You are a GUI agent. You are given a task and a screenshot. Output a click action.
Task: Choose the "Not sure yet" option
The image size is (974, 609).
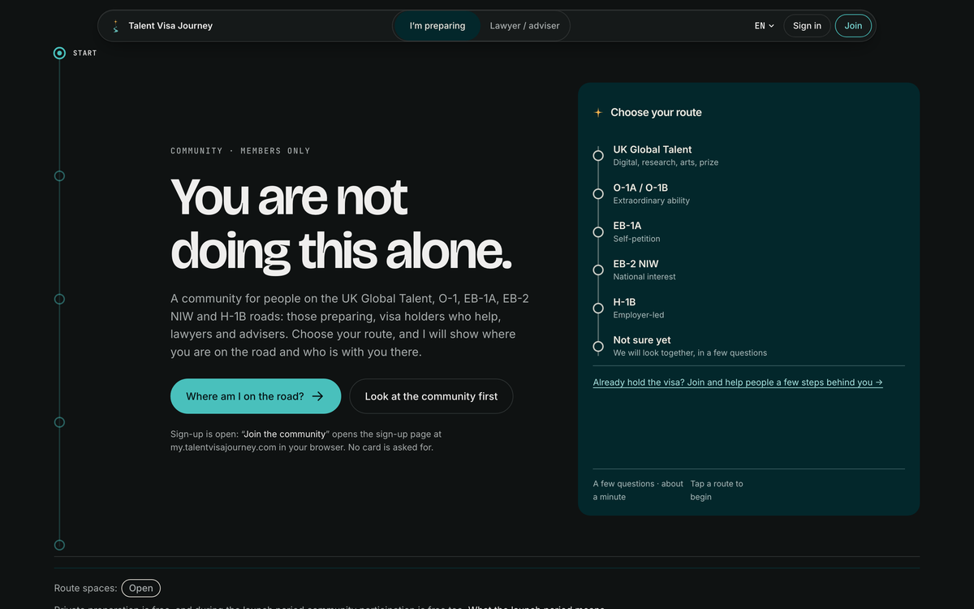pos(748,346)
